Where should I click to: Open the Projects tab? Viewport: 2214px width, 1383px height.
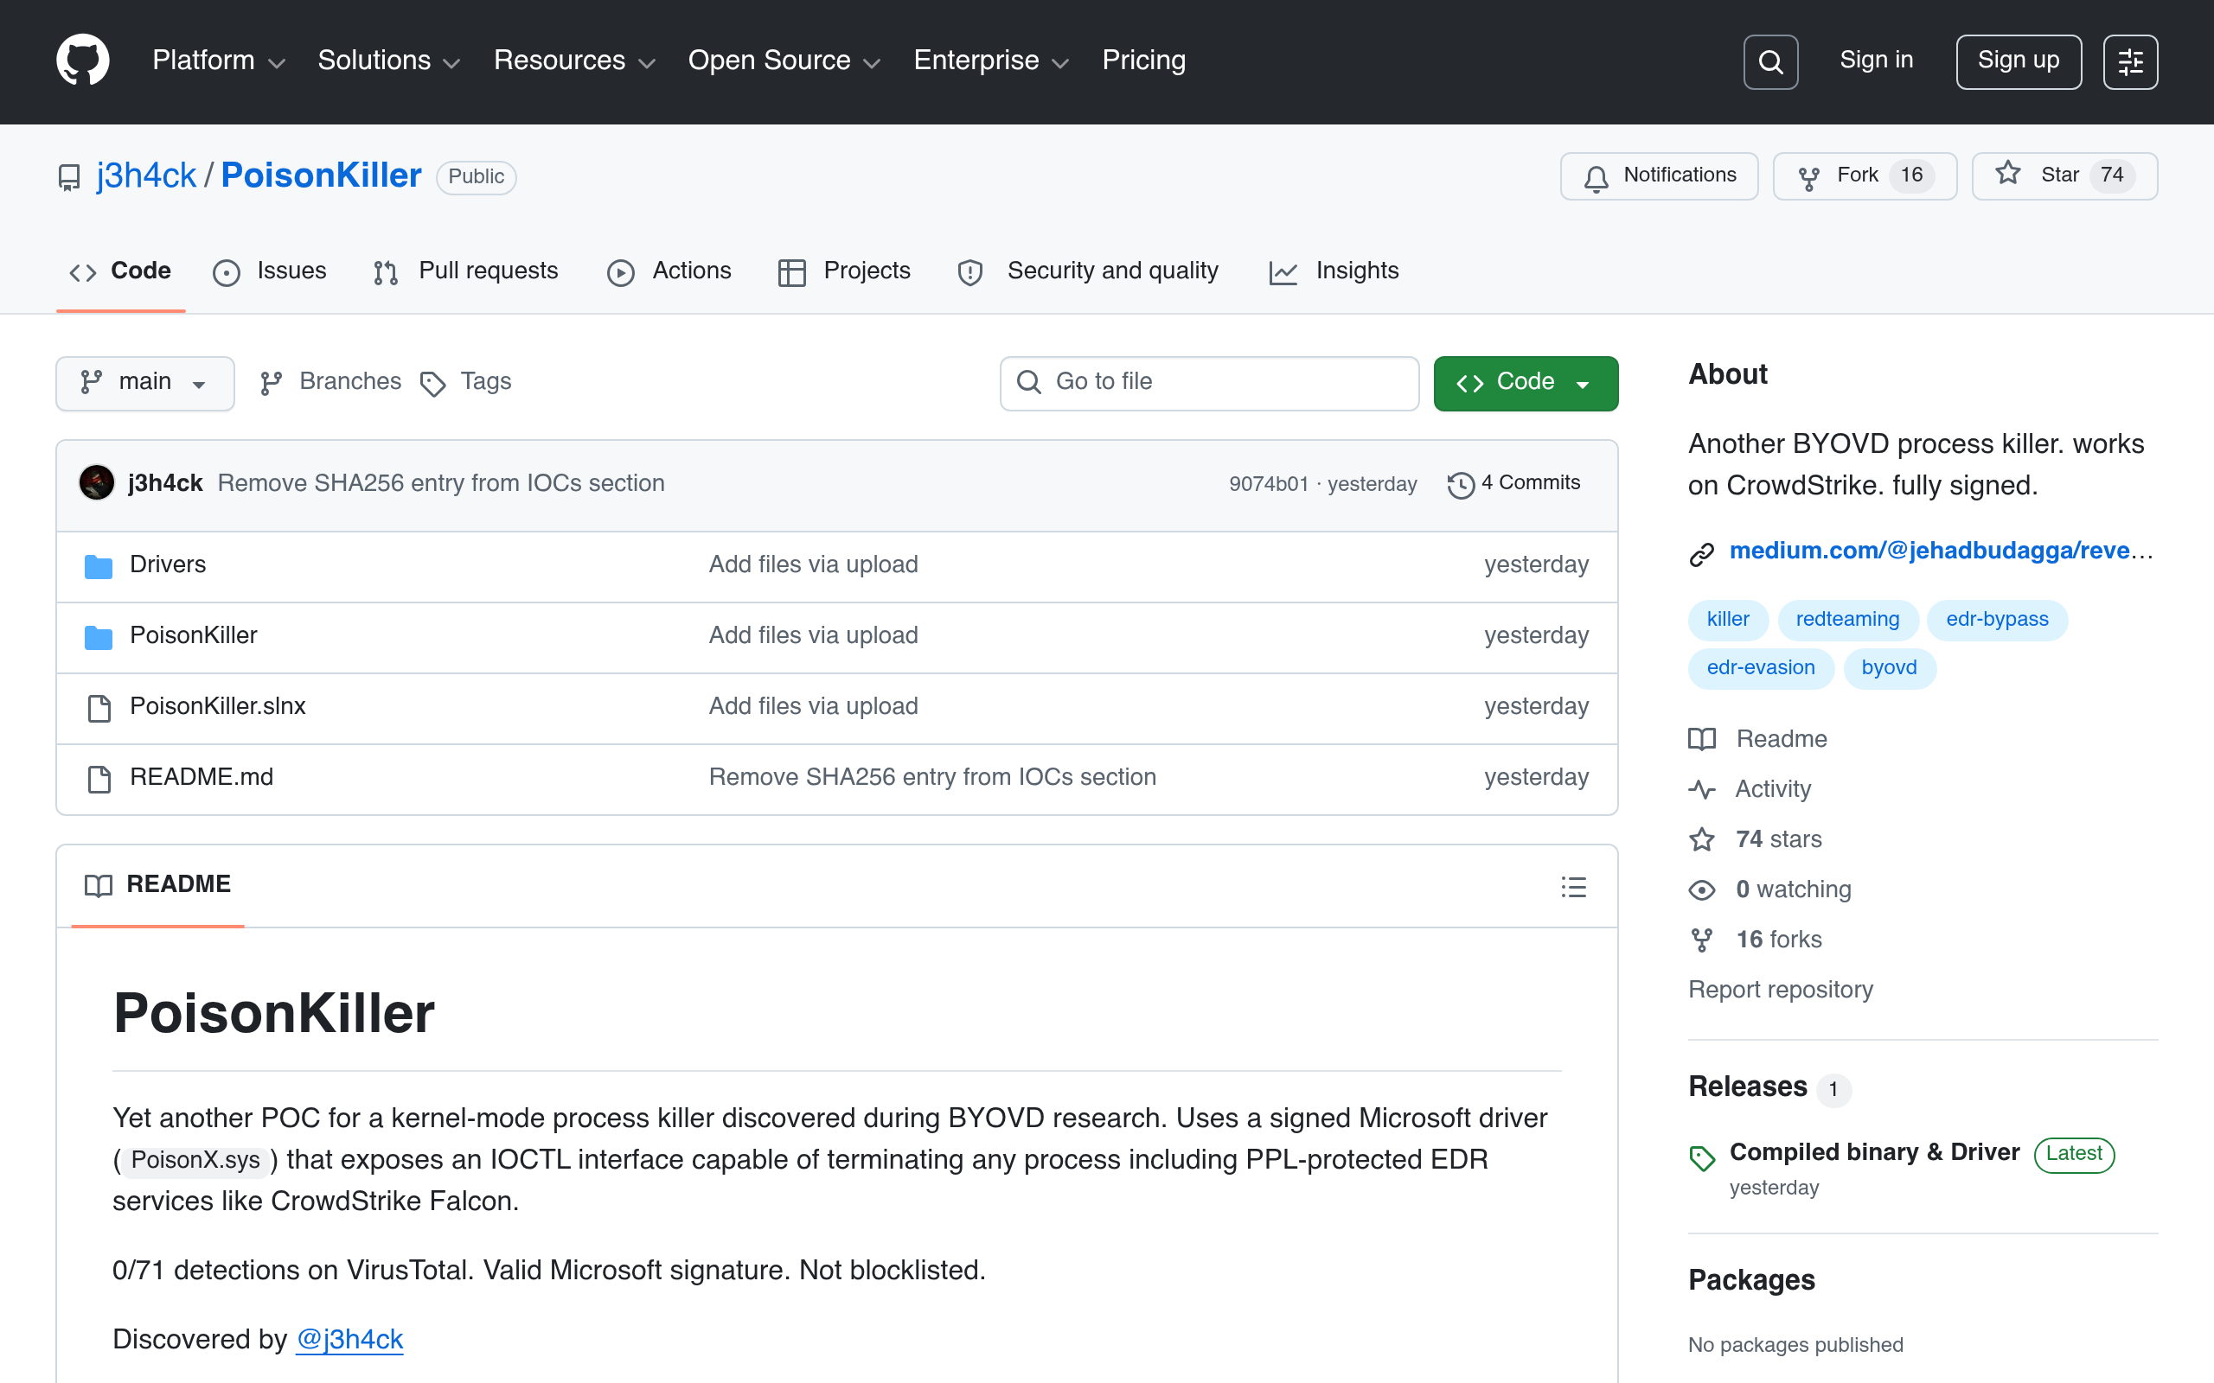point(844,271)
